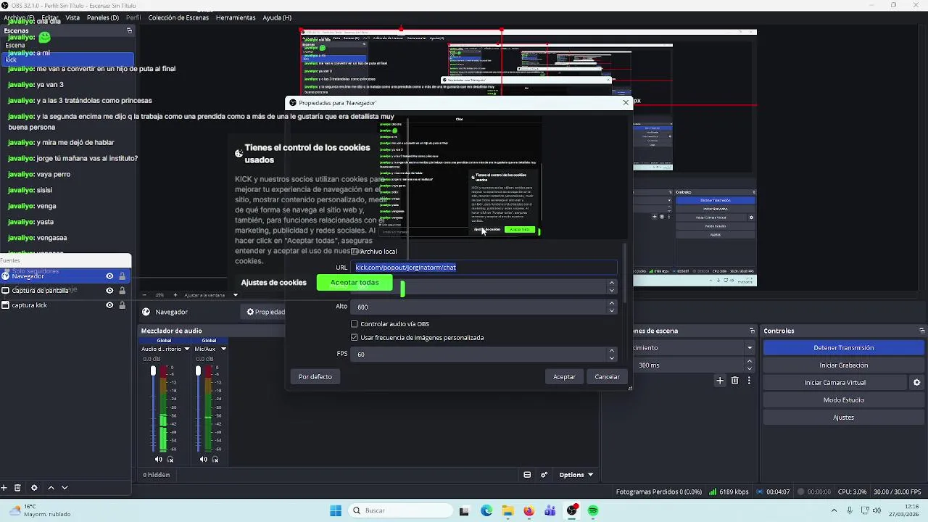This screenshot has height=522, width=928.
Task: Open OBS Studio from the taskbar
Action: 572,510
